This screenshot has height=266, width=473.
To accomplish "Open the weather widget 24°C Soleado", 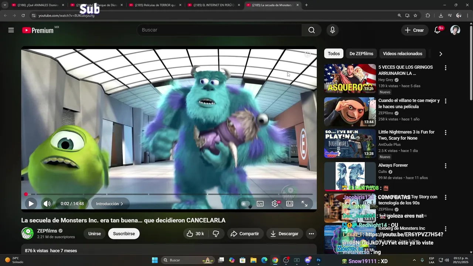I will click(x=14, y=260).
